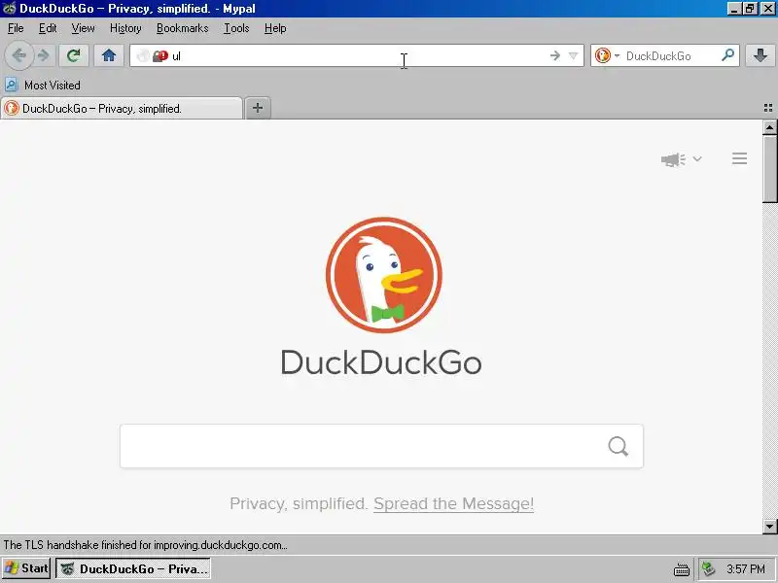Open the Windows Start menu
Screen dimensions: 778x583
(26, 568)
